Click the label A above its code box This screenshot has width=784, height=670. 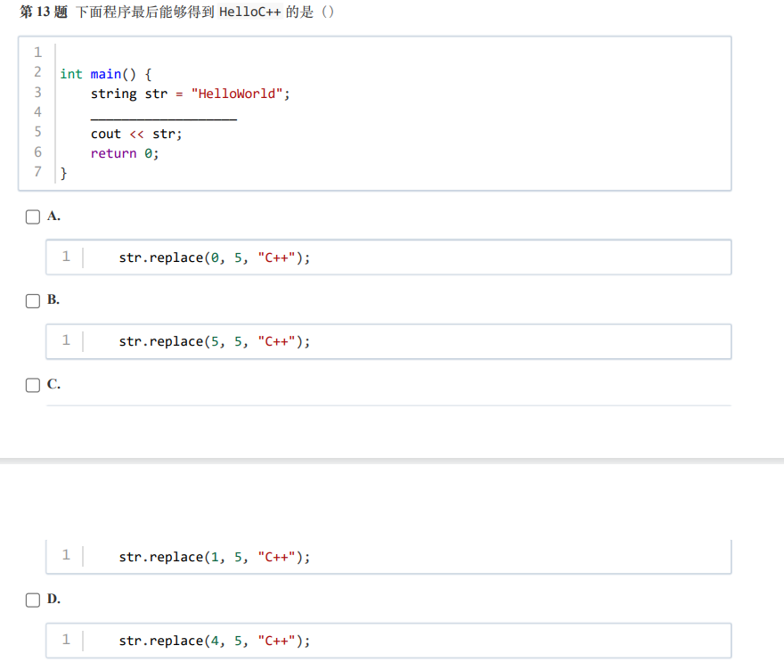pos(53,216)
